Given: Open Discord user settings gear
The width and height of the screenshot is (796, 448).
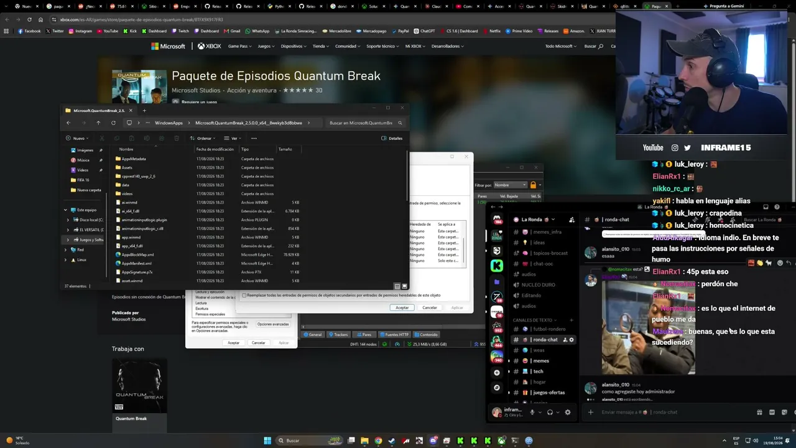Looking at the screenshot, I should tap(567, 412).
